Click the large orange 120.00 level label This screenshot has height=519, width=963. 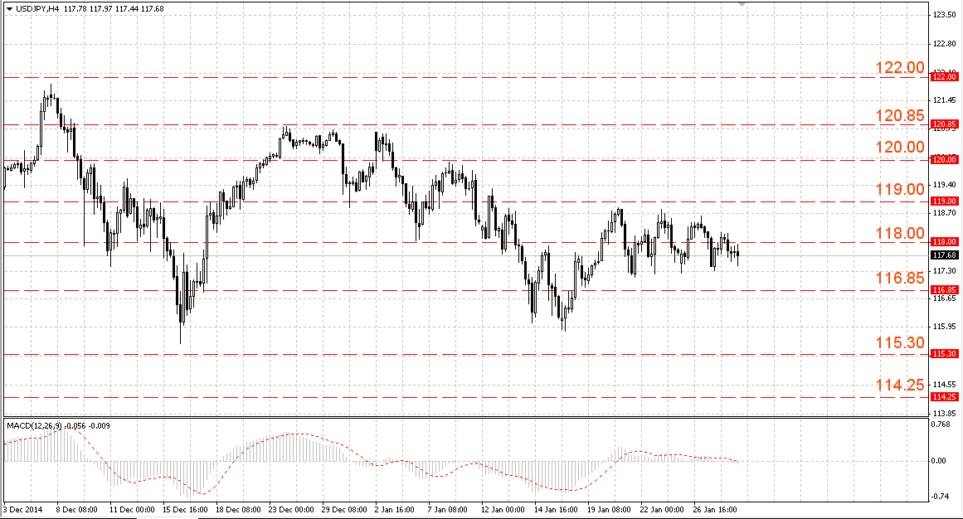coord(900,147)
